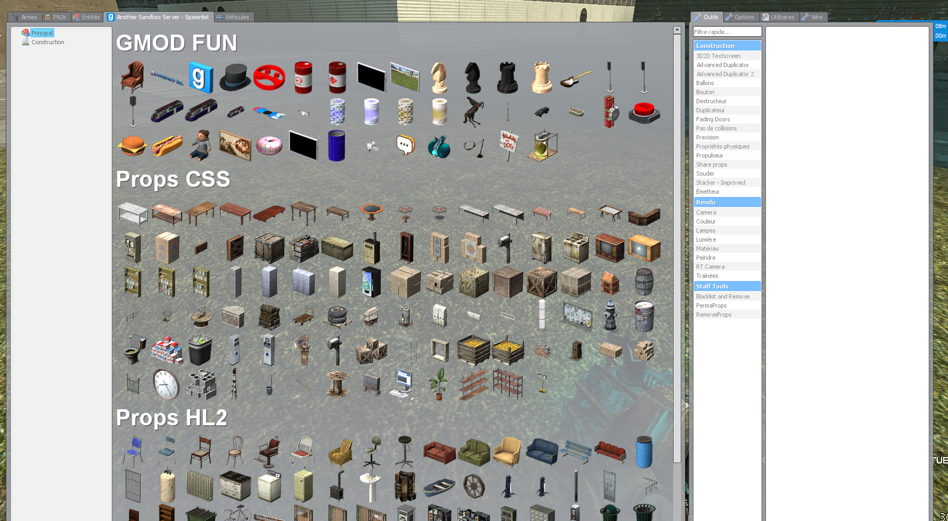The width and height of the screenshot is (948, 521).
Task: Spawn the hot dog prop
Action: (167, 145)
